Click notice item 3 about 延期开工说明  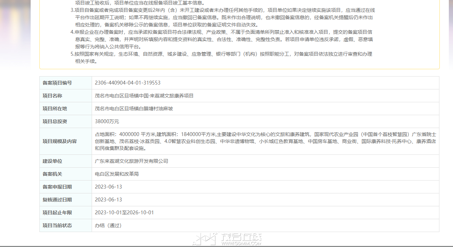pyautogui.click(x=222, y=17)
